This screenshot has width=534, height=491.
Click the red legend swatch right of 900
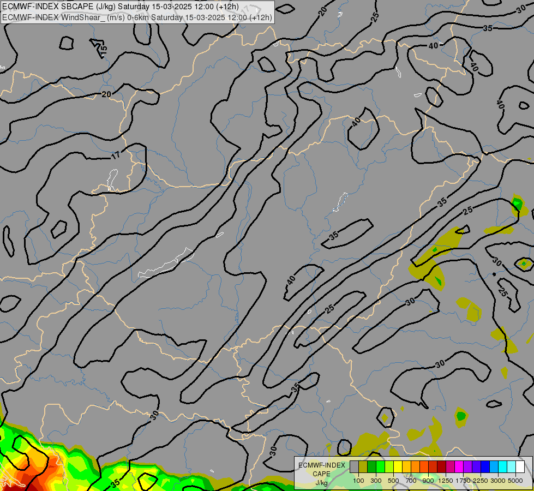433,467
